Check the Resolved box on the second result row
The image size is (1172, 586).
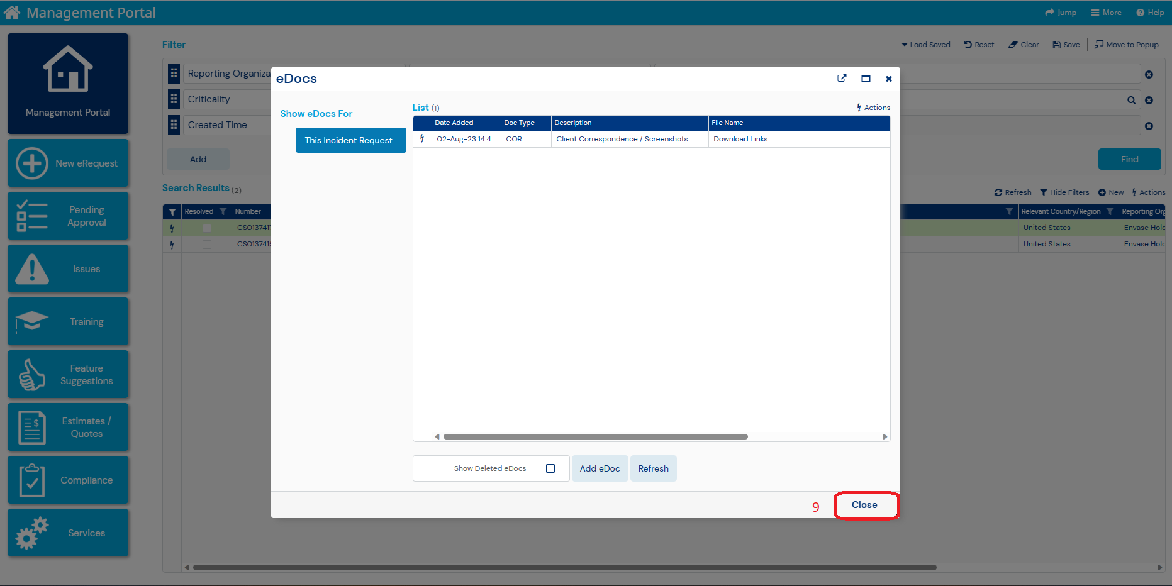(207, 245)
